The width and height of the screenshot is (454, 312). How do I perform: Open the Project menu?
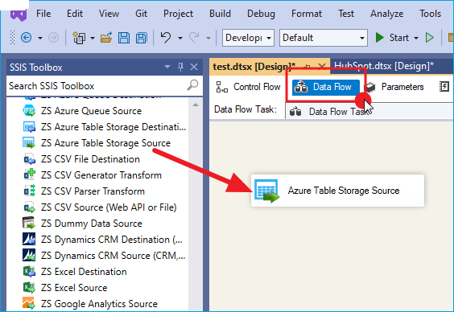pos(178,14)
